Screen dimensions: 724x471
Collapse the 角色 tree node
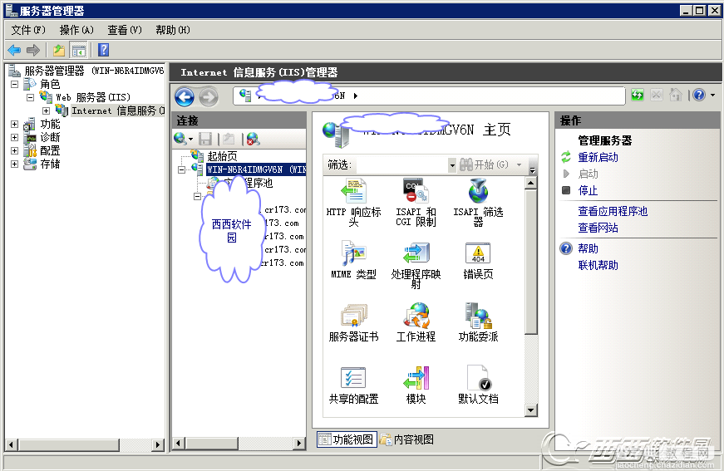point(15,85)
